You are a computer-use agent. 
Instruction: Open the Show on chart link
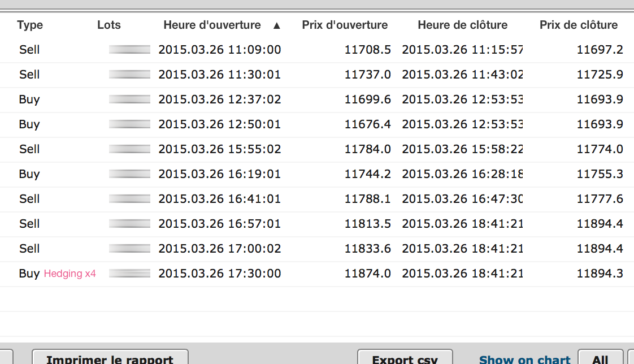(x=525, y=359)
